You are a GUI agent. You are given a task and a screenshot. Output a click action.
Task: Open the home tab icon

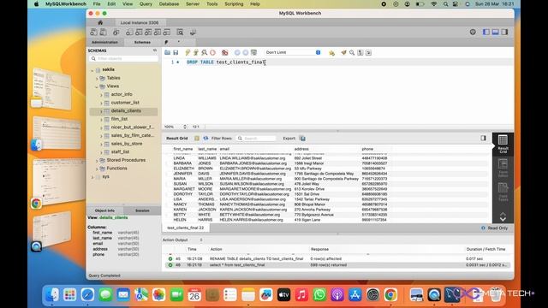click(x=100, y=22)
